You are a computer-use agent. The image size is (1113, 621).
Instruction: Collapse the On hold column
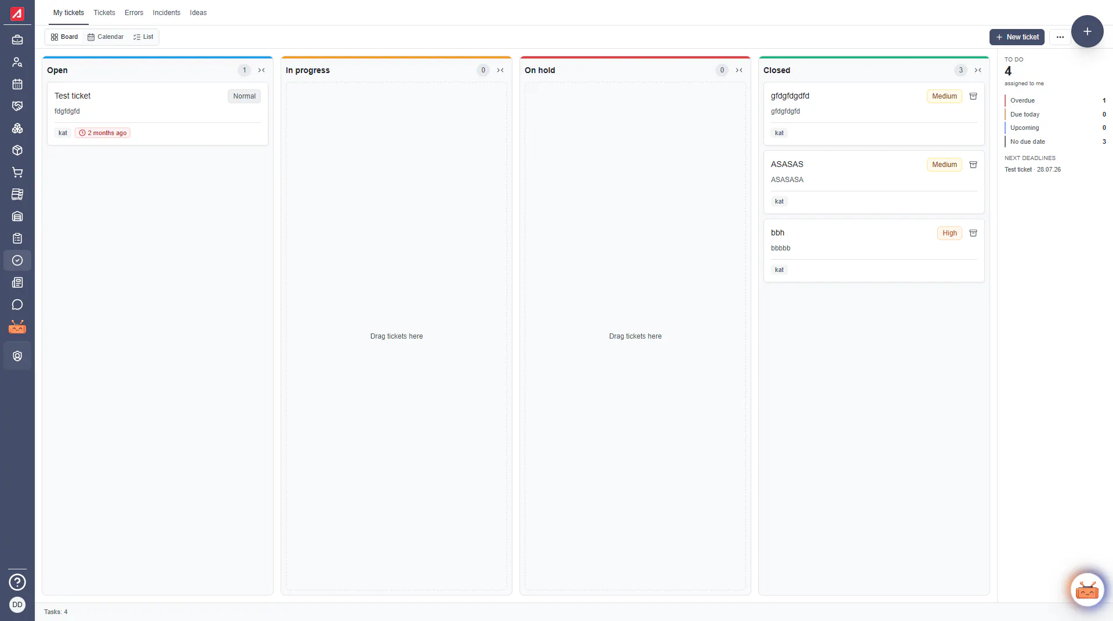click(739, 70)
